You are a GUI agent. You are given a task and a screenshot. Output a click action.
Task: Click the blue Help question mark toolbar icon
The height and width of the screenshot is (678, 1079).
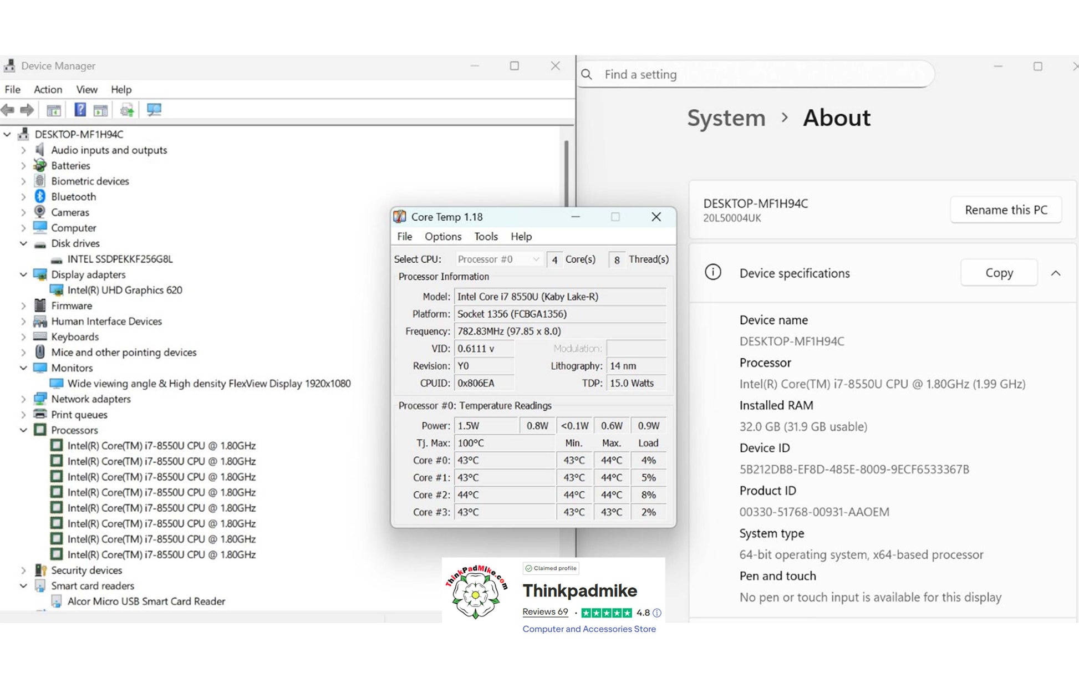pos(80,110)
